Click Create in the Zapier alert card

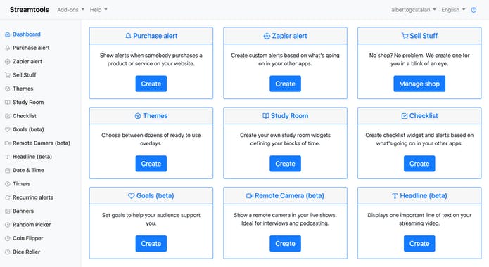285,84
